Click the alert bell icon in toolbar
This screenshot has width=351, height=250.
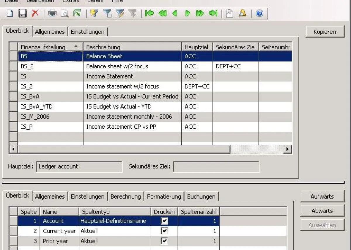242,13
